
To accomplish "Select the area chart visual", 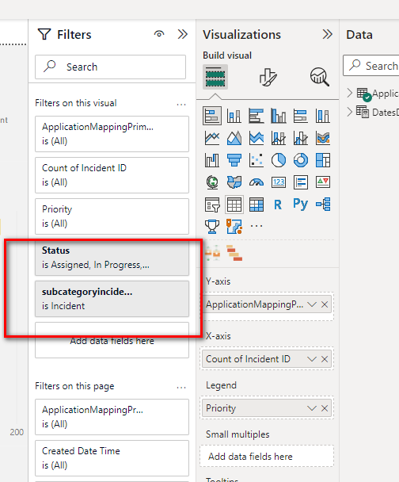I will point(234,138).
